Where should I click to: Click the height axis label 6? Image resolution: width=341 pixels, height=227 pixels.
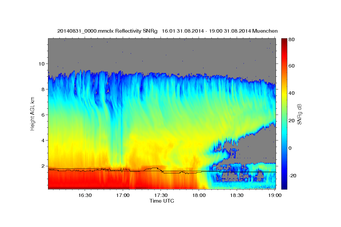pos(43,115)
